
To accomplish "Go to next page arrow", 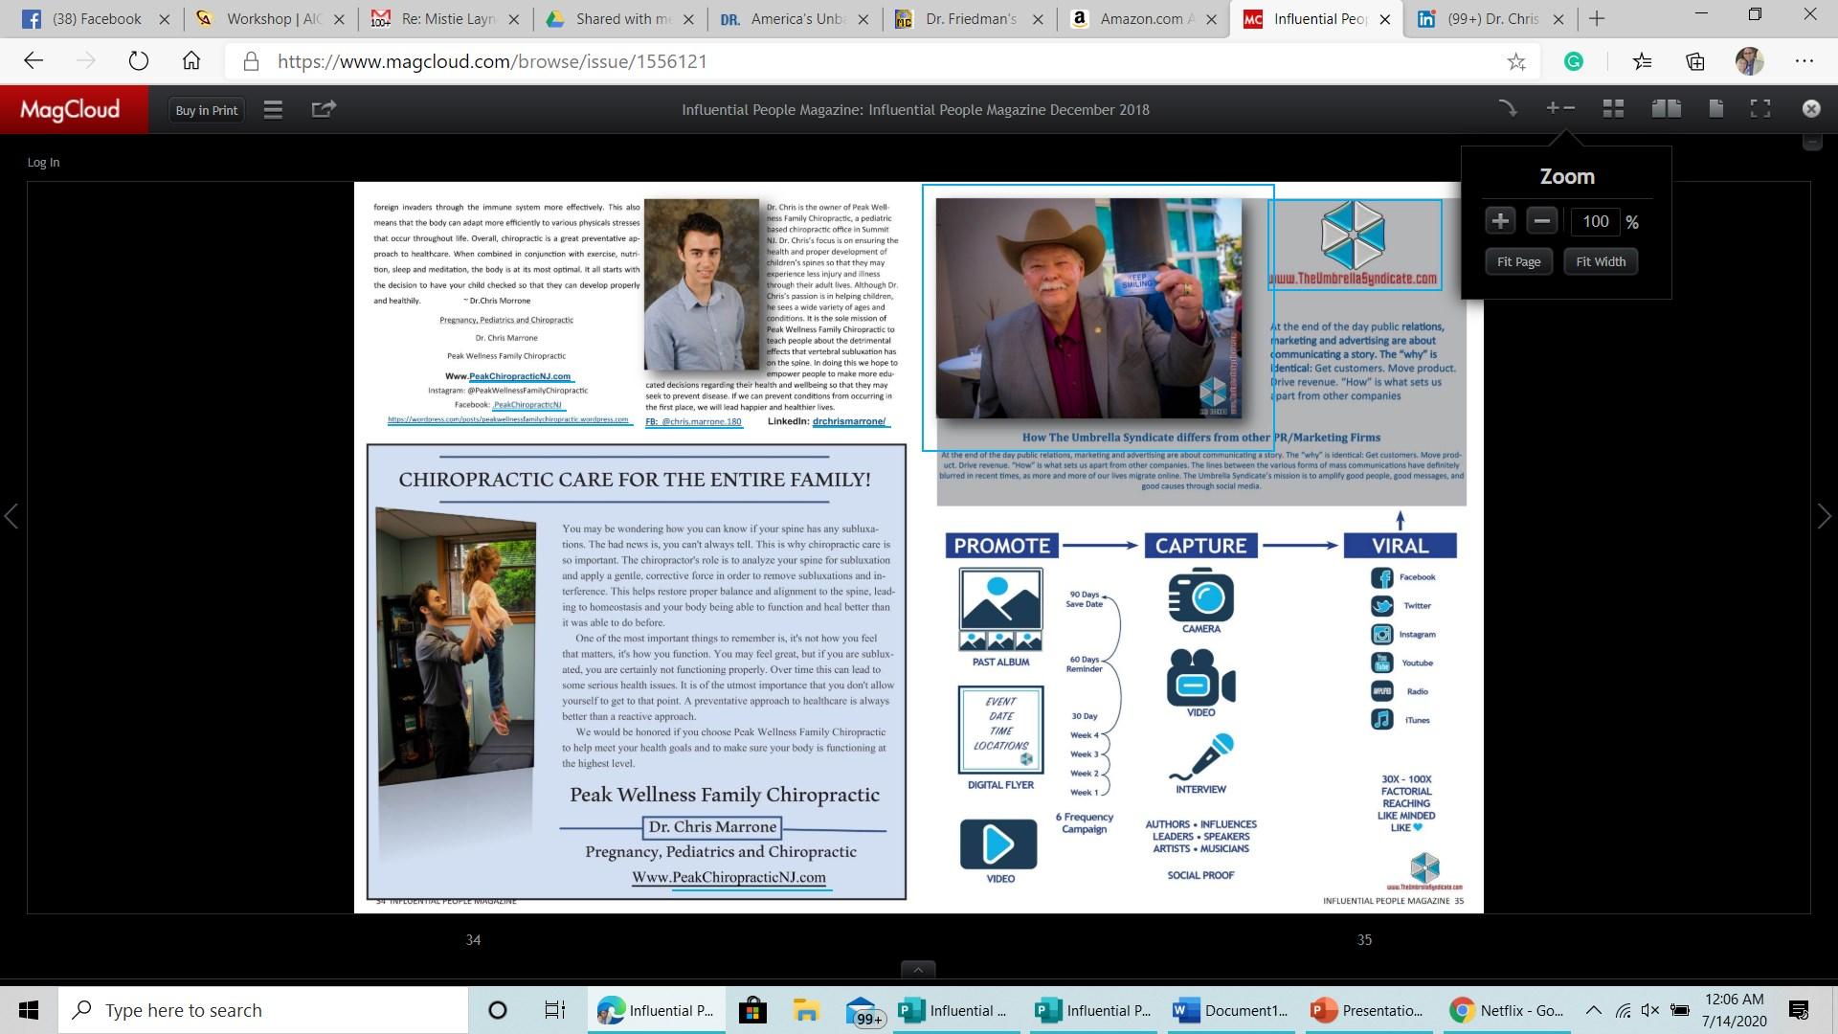I will 1825,516.
